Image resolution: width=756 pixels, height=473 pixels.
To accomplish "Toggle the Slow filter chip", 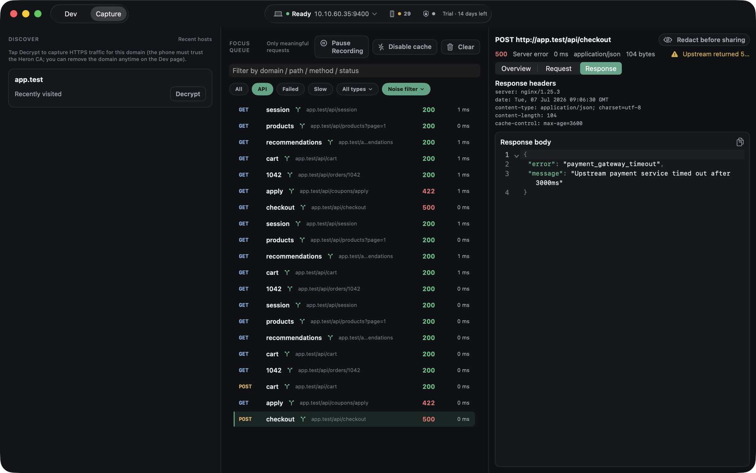I will 320,89.
